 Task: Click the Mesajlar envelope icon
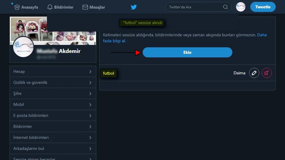coord(85,7)
